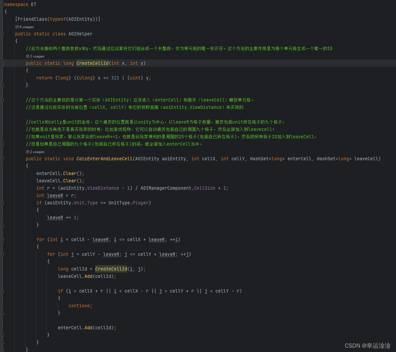This screenshot has height=352, width=396.
Task: Click the number 32 in the shift expression
Action: (x=114, y=78)
